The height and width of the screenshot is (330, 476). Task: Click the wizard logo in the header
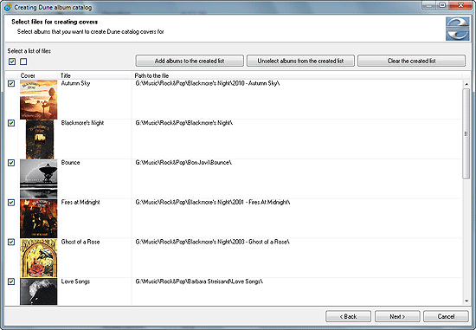(458, 29)
